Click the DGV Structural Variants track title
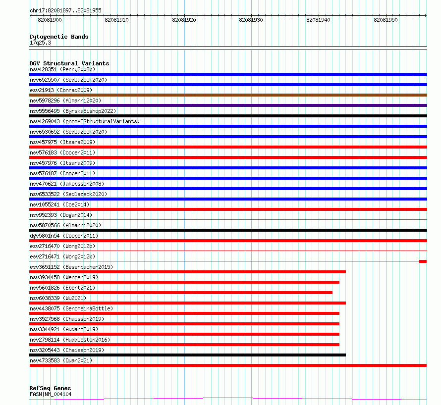Screen dimensions: 441x405 point(69,63)
